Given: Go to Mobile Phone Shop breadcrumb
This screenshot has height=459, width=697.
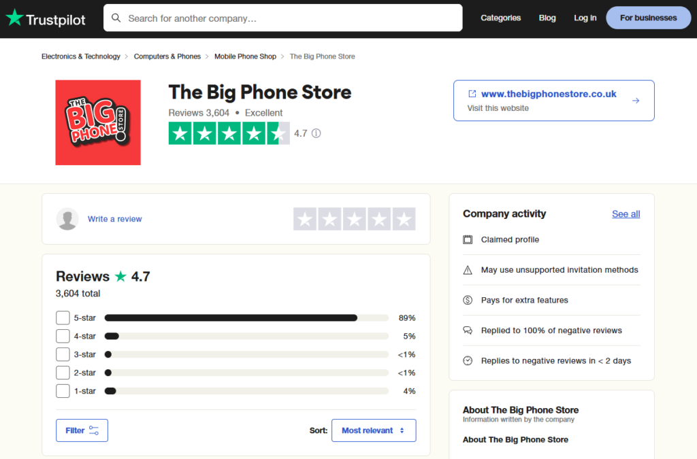Looking at the screenshot, I should pos(245,56).
